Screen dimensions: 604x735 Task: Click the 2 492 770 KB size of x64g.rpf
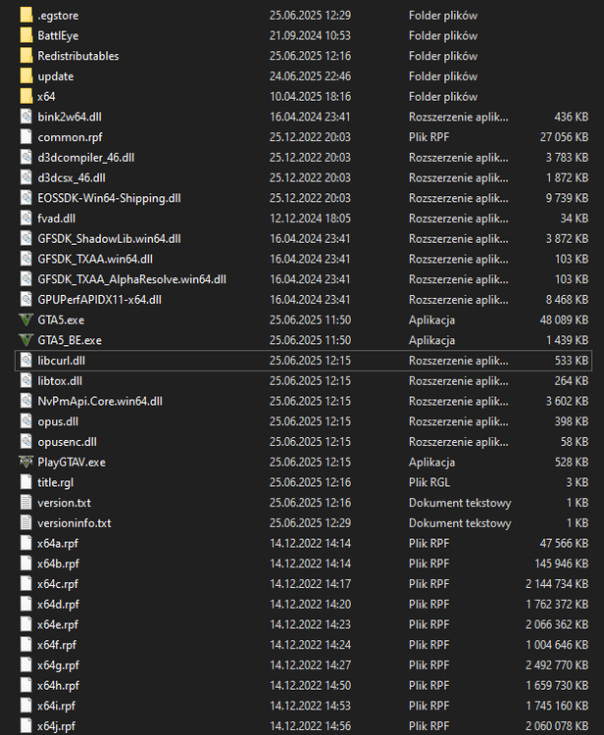[557, 665]
